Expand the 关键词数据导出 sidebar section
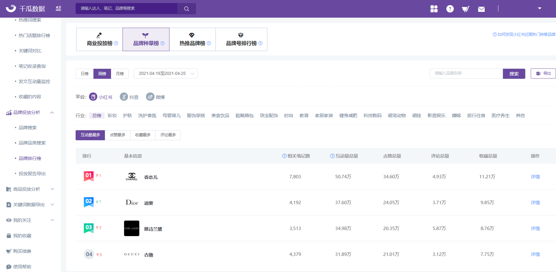Screen dimensions: 556x272 click(52, 205)
